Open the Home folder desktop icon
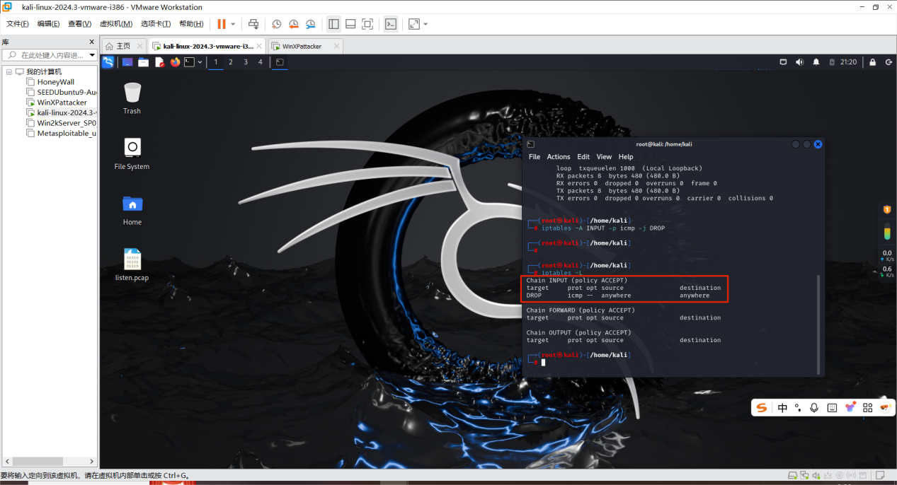Image resolution: width=897 pixels, height=485 pixels. pyautogui.click(x=132, y=209)
